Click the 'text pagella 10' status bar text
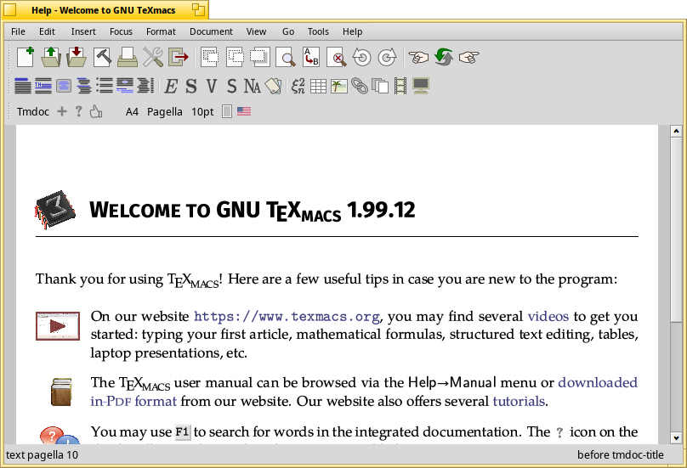The height and width of the screenshot is (468, 687). 42,455
